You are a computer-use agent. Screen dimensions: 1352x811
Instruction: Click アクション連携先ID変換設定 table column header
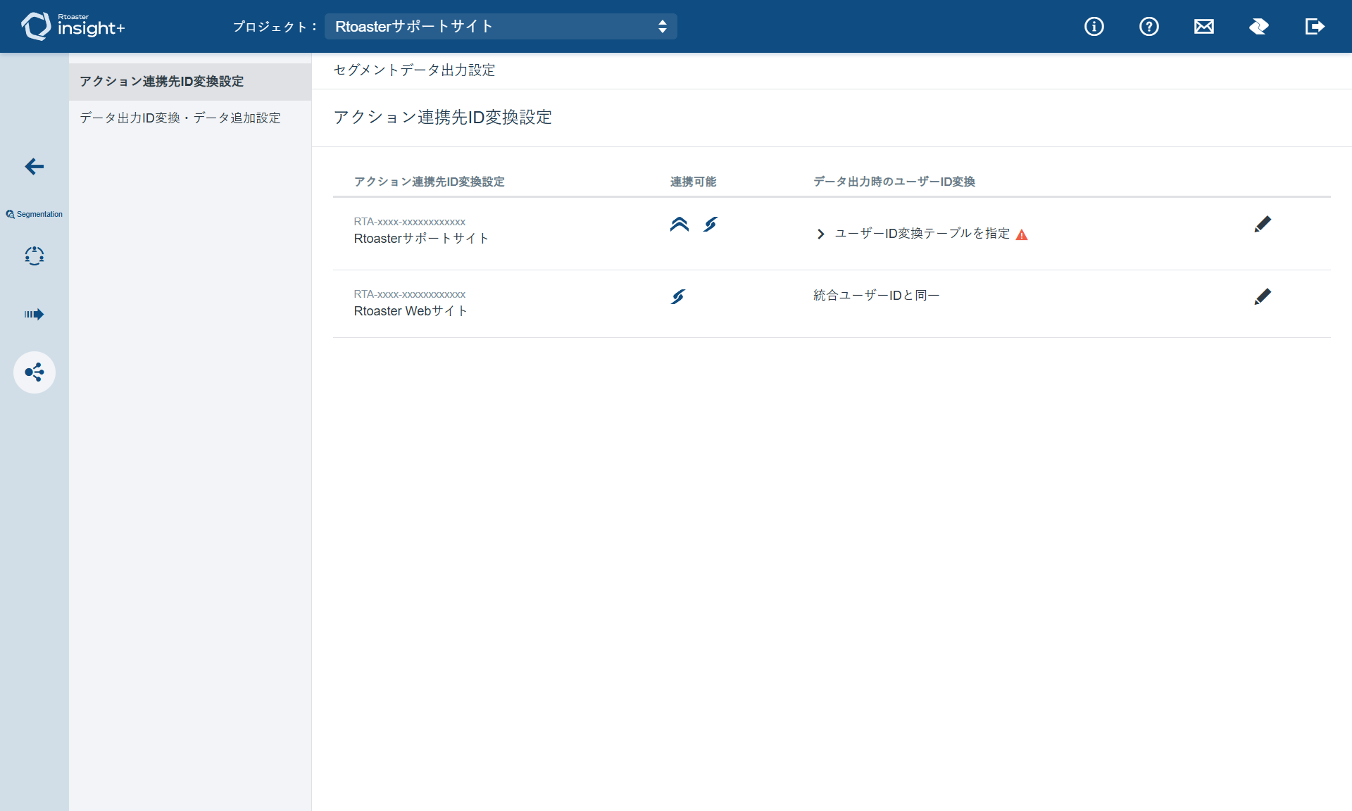pyautogui.click(x=429, y=182)
